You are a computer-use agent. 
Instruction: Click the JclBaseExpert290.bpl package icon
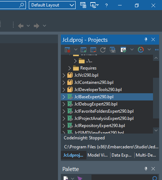tap(70, 97)
